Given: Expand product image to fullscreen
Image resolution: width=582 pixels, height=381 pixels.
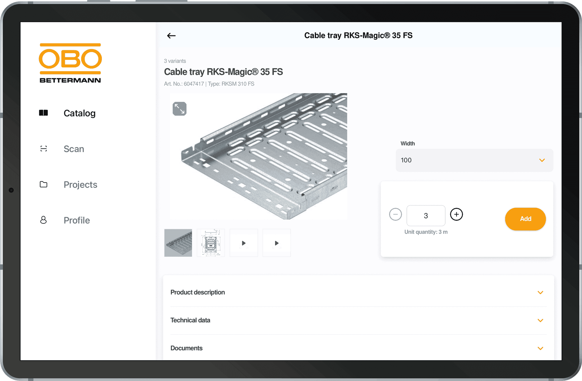Looking at the screenshot, I should [x=180, y=109].
